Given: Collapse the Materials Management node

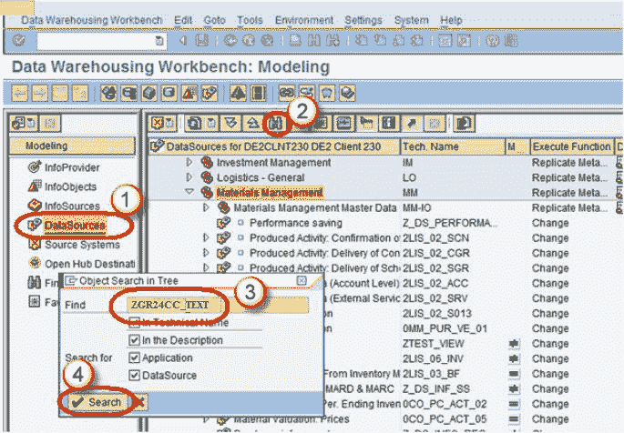Looking at the screenshot, I should click(189, 192).
